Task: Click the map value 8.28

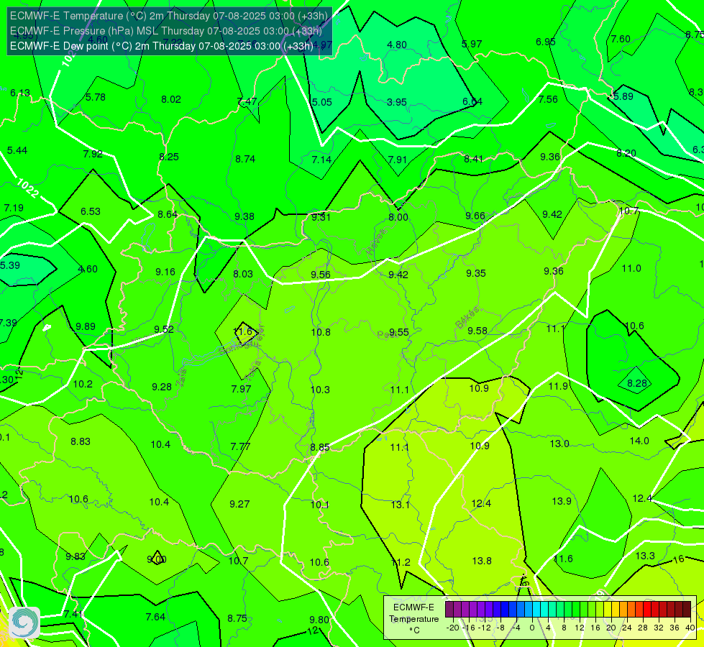Action: (x=637, y=383)
